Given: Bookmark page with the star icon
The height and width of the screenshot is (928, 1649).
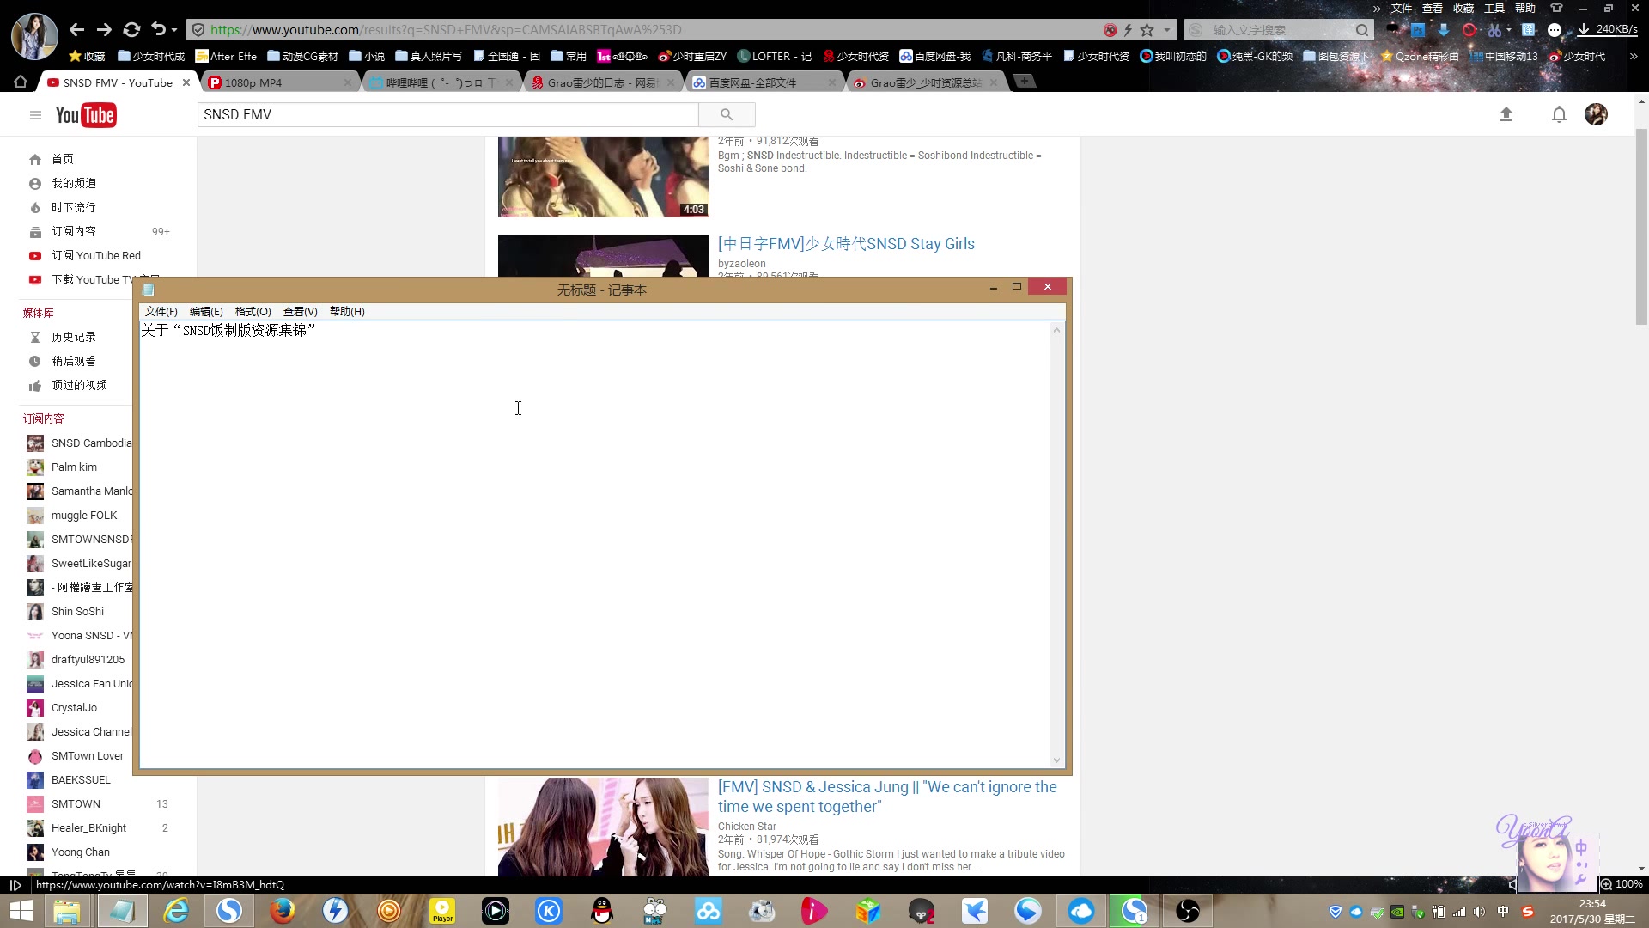Looking at the screenshot, I should tap(1147, 30).
